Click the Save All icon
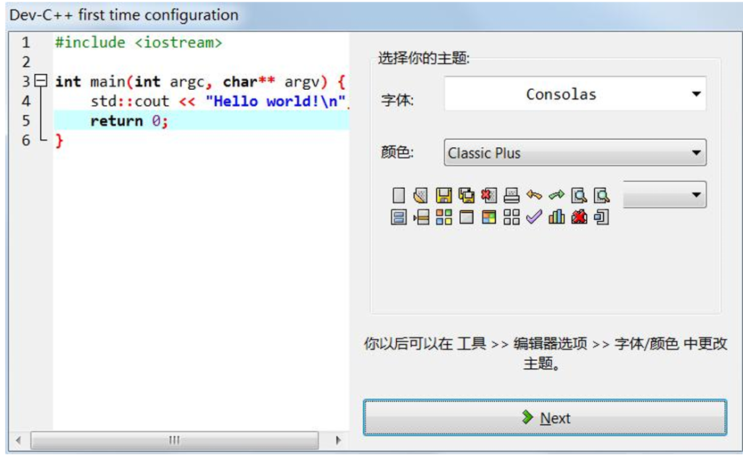743x458 pixels. [x=467, y=195]
